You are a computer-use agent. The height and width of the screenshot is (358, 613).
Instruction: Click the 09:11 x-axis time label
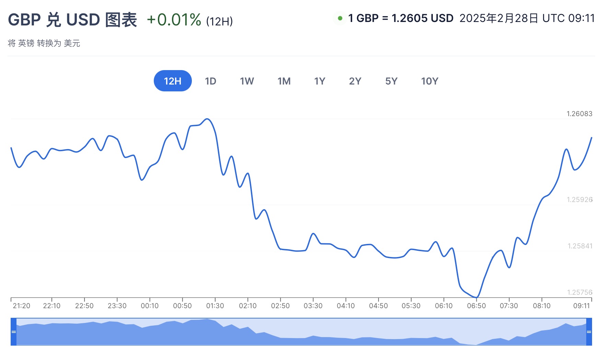pyautogui.click(x=581, y=306)
